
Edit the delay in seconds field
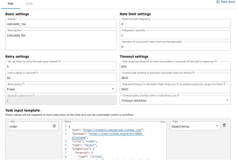coord(61,78)
